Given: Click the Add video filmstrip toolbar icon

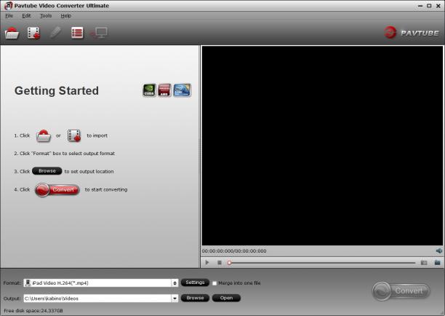Looking at the screenshot, I should [x=33, y=33].
